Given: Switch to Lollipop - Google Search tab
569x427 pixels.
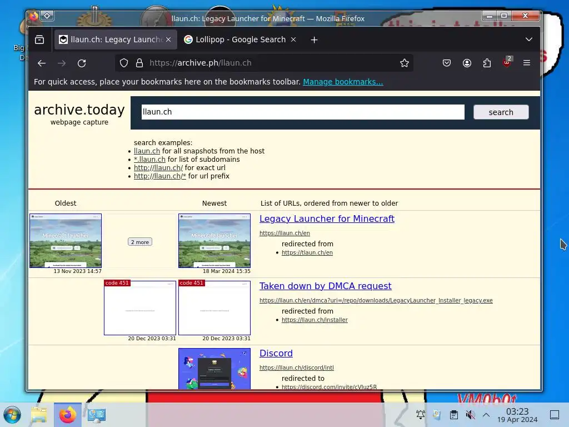Looking at the screenshot, I should click(x=239, y=39).
